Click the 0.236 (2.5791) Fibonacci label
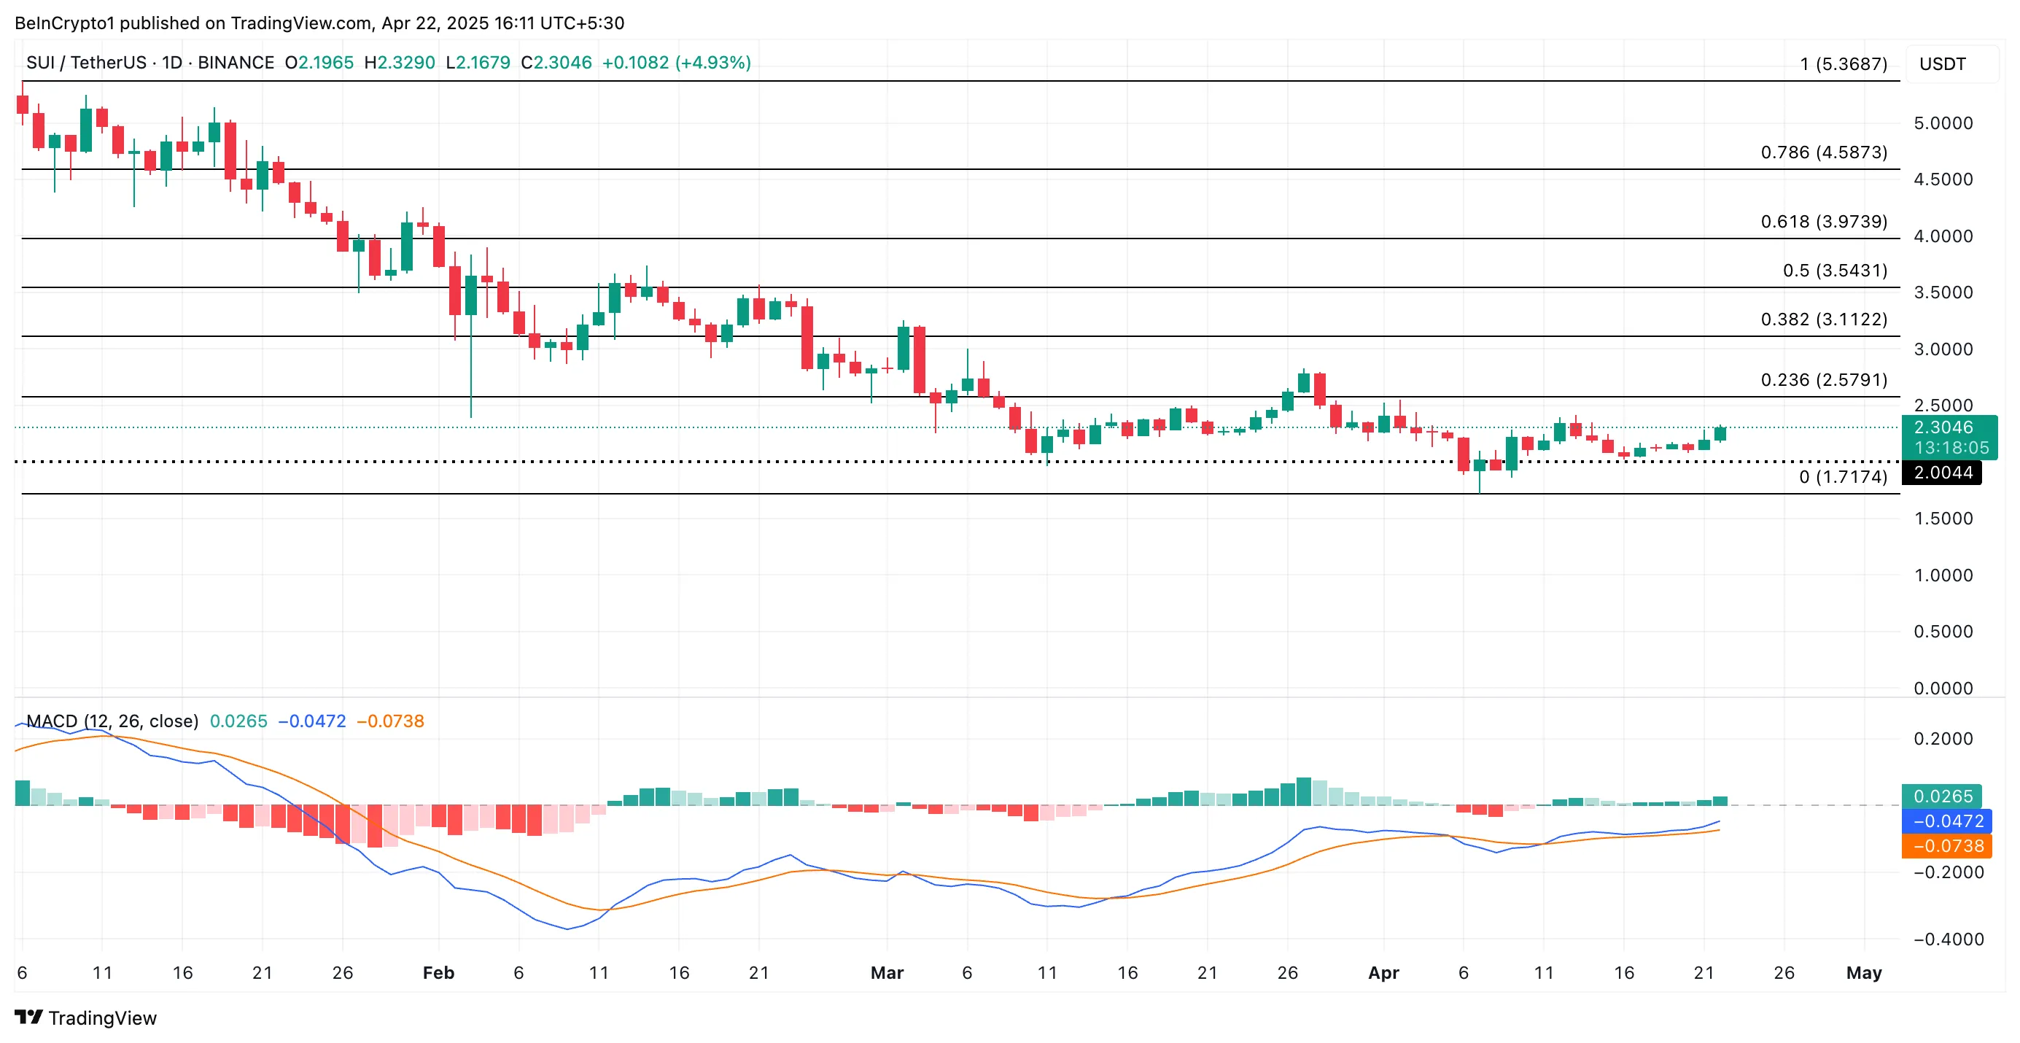The width and height of the screenshot is (2020, 1043). tap(1823, 379)
